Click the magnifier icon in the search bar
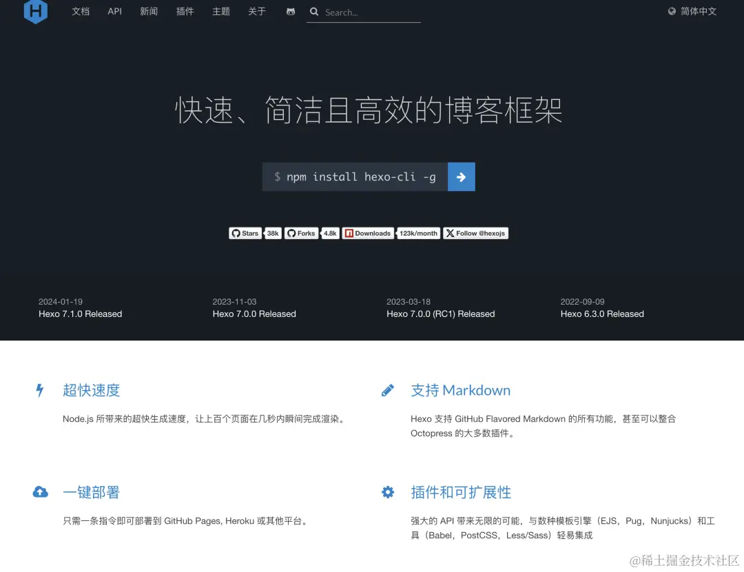744x572 pixels. coord(314,12)
